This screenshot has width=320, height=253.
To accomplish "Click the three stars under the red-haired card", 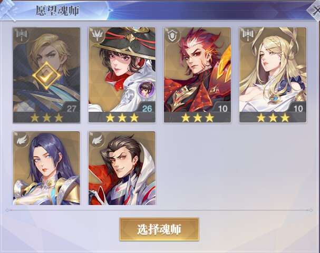I will coord(197,118).
